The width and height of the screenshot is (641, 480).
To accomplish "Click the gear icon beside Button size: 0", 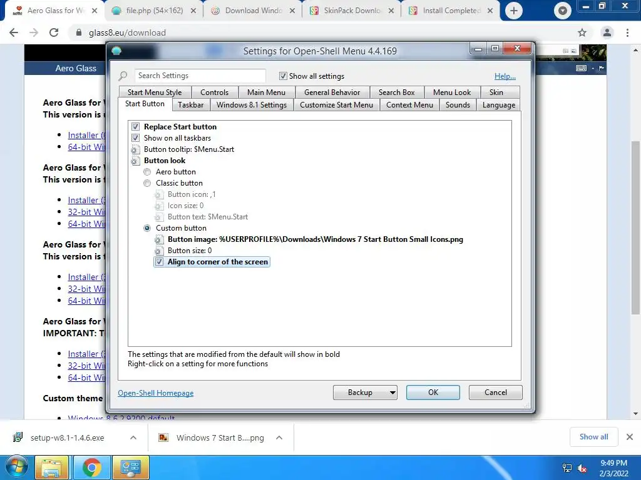I will 159,251.
